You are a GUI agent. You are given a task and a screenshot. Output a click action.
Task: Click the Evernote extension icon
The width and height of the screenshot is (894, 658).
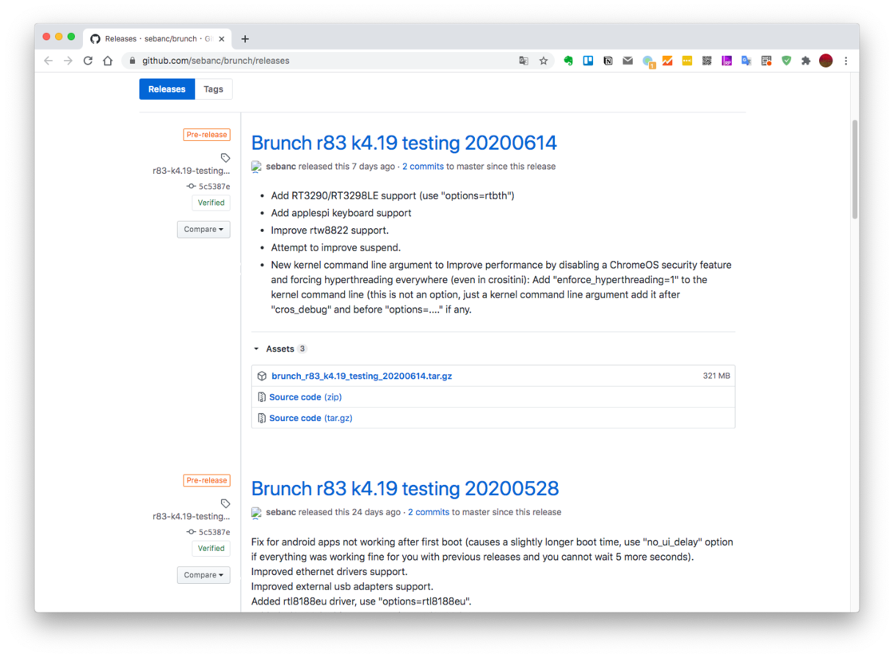point(568,61)
